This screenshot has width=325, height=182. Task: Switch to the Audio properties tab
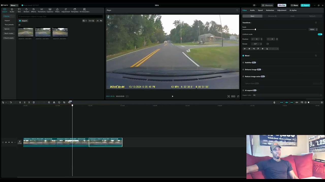coord(252,10)
